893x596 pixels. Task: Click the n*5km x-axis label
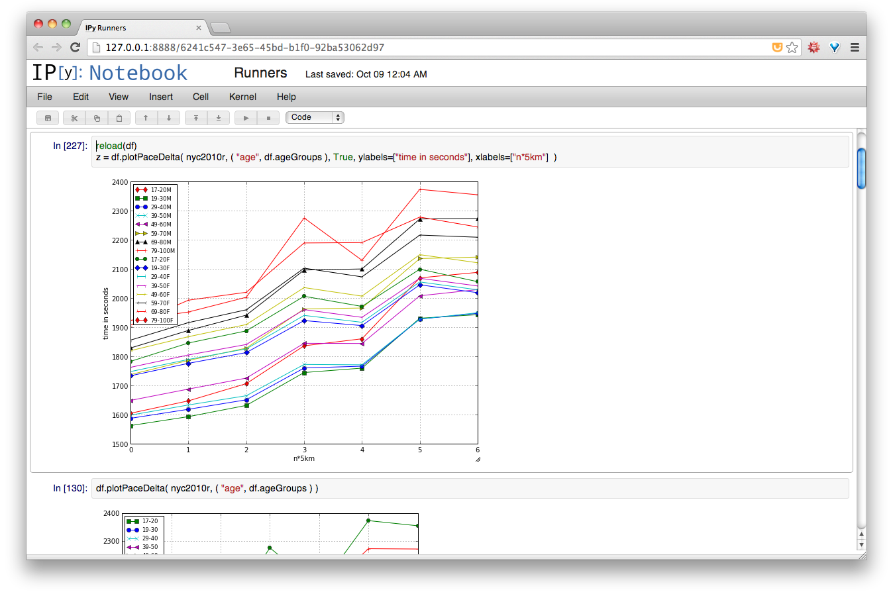(304, 458)
